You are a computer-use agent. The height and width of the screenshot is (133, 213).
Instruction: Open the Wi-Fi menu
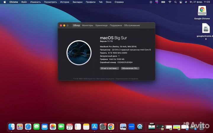pyautogui.click(x=170, y=2)
